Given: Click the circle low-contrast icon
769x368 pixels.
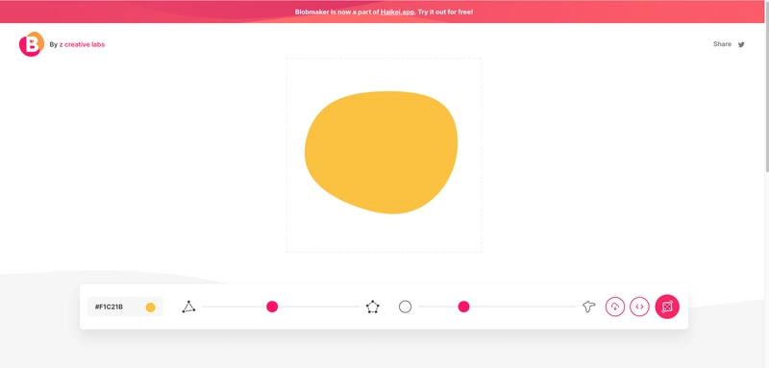Looking at the screenshot, I should click(x=405, y=307).
